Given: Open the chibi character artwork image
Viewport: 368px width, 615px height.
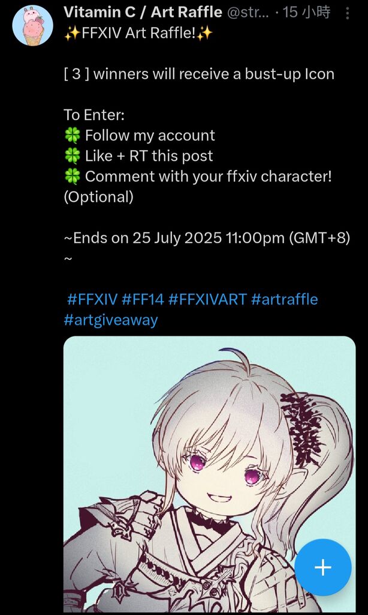Looking at the screenshot, I should coord(209,476).
